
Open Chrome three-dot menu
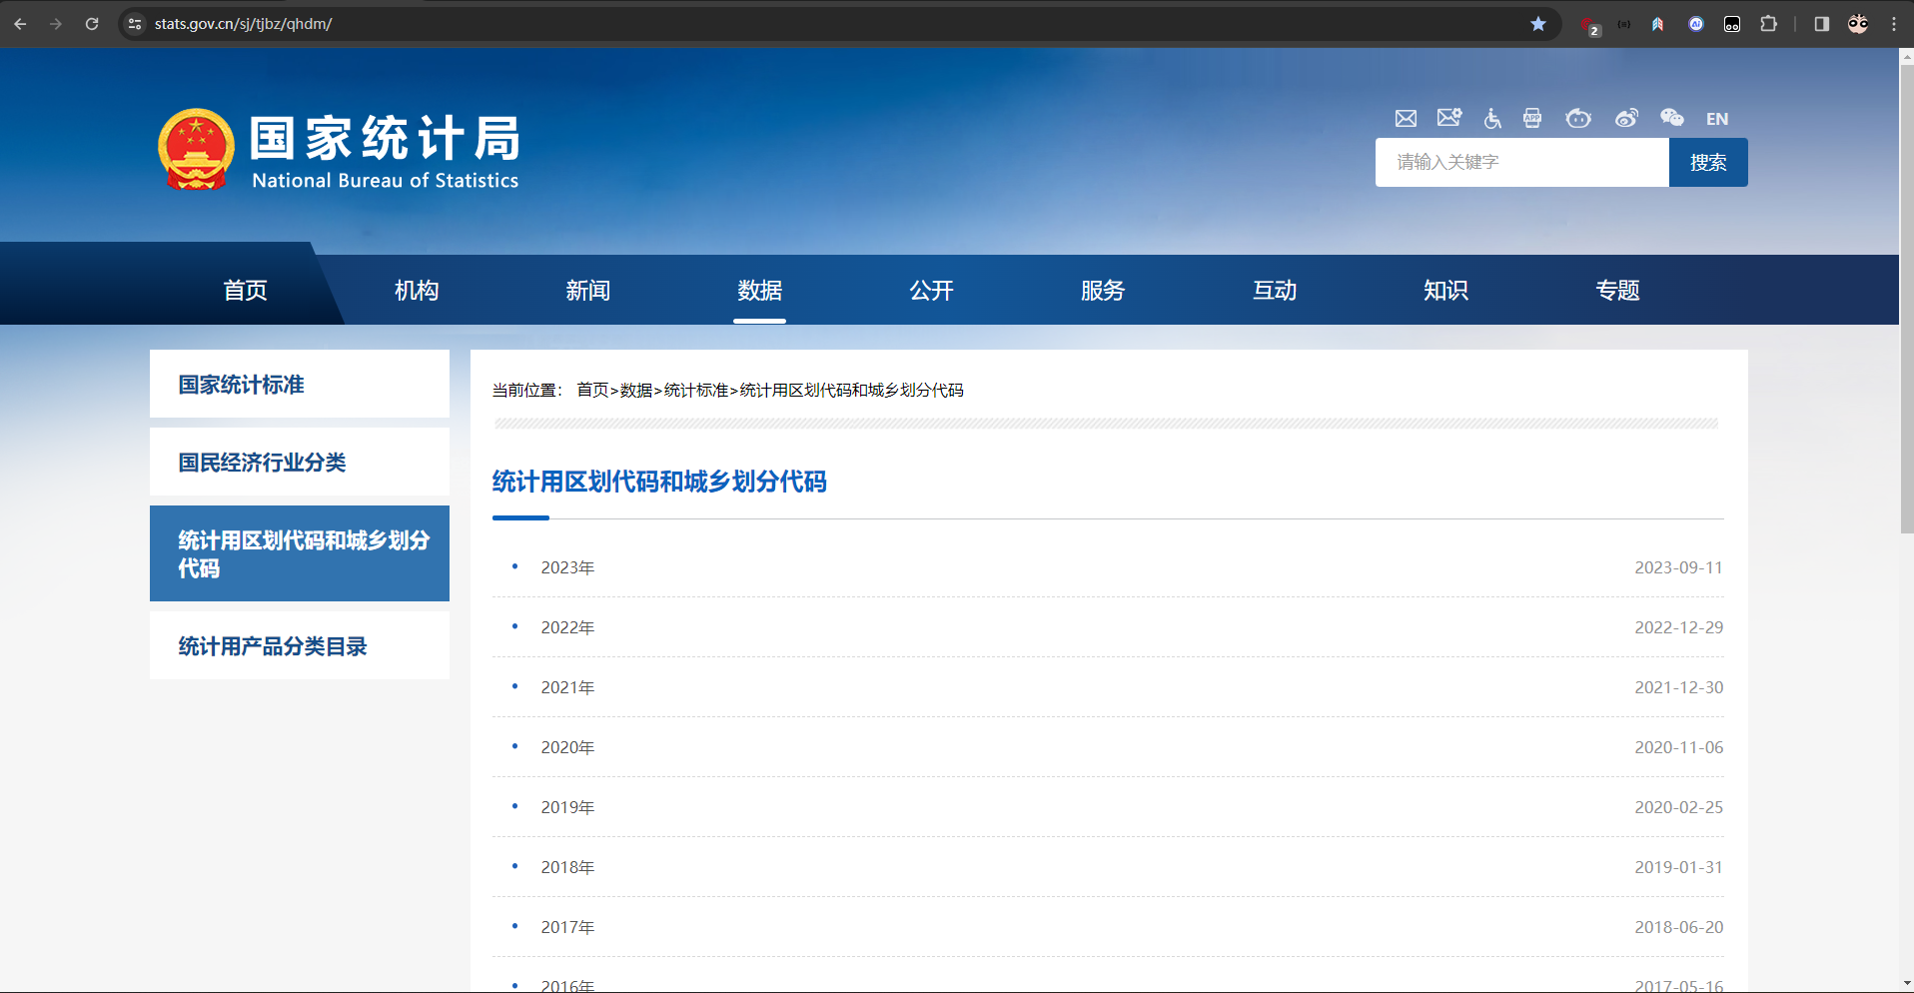click(x=1894, y=24)
